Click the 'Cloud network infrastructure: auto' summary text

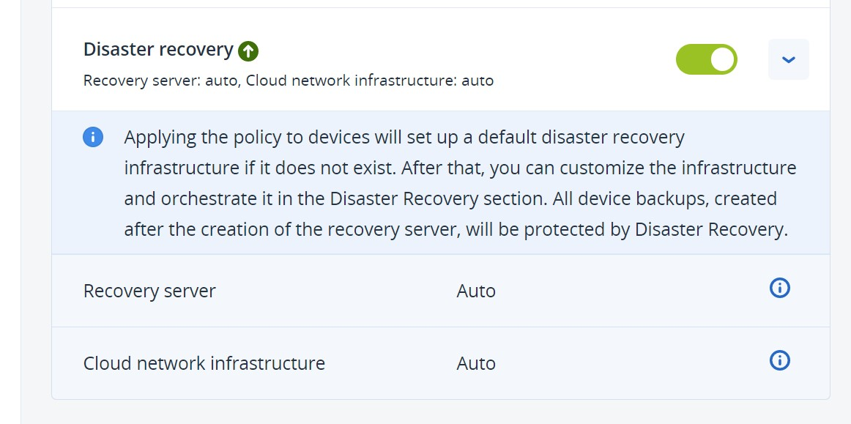(x=370, y=81)
